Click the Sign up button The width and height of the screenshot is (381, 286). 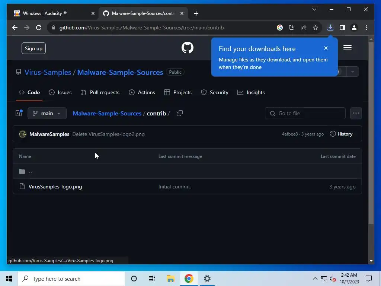pyautogui.click(x=33, y=48)
